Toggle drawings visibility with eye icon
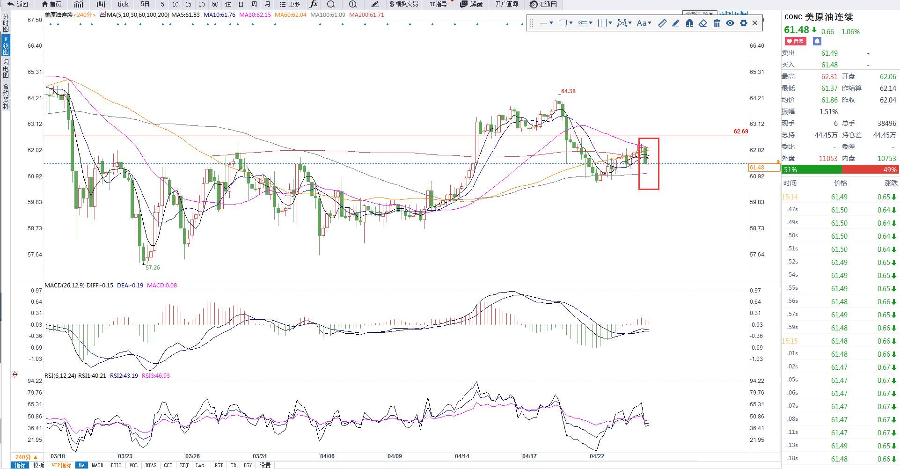 tap(730, 23)
